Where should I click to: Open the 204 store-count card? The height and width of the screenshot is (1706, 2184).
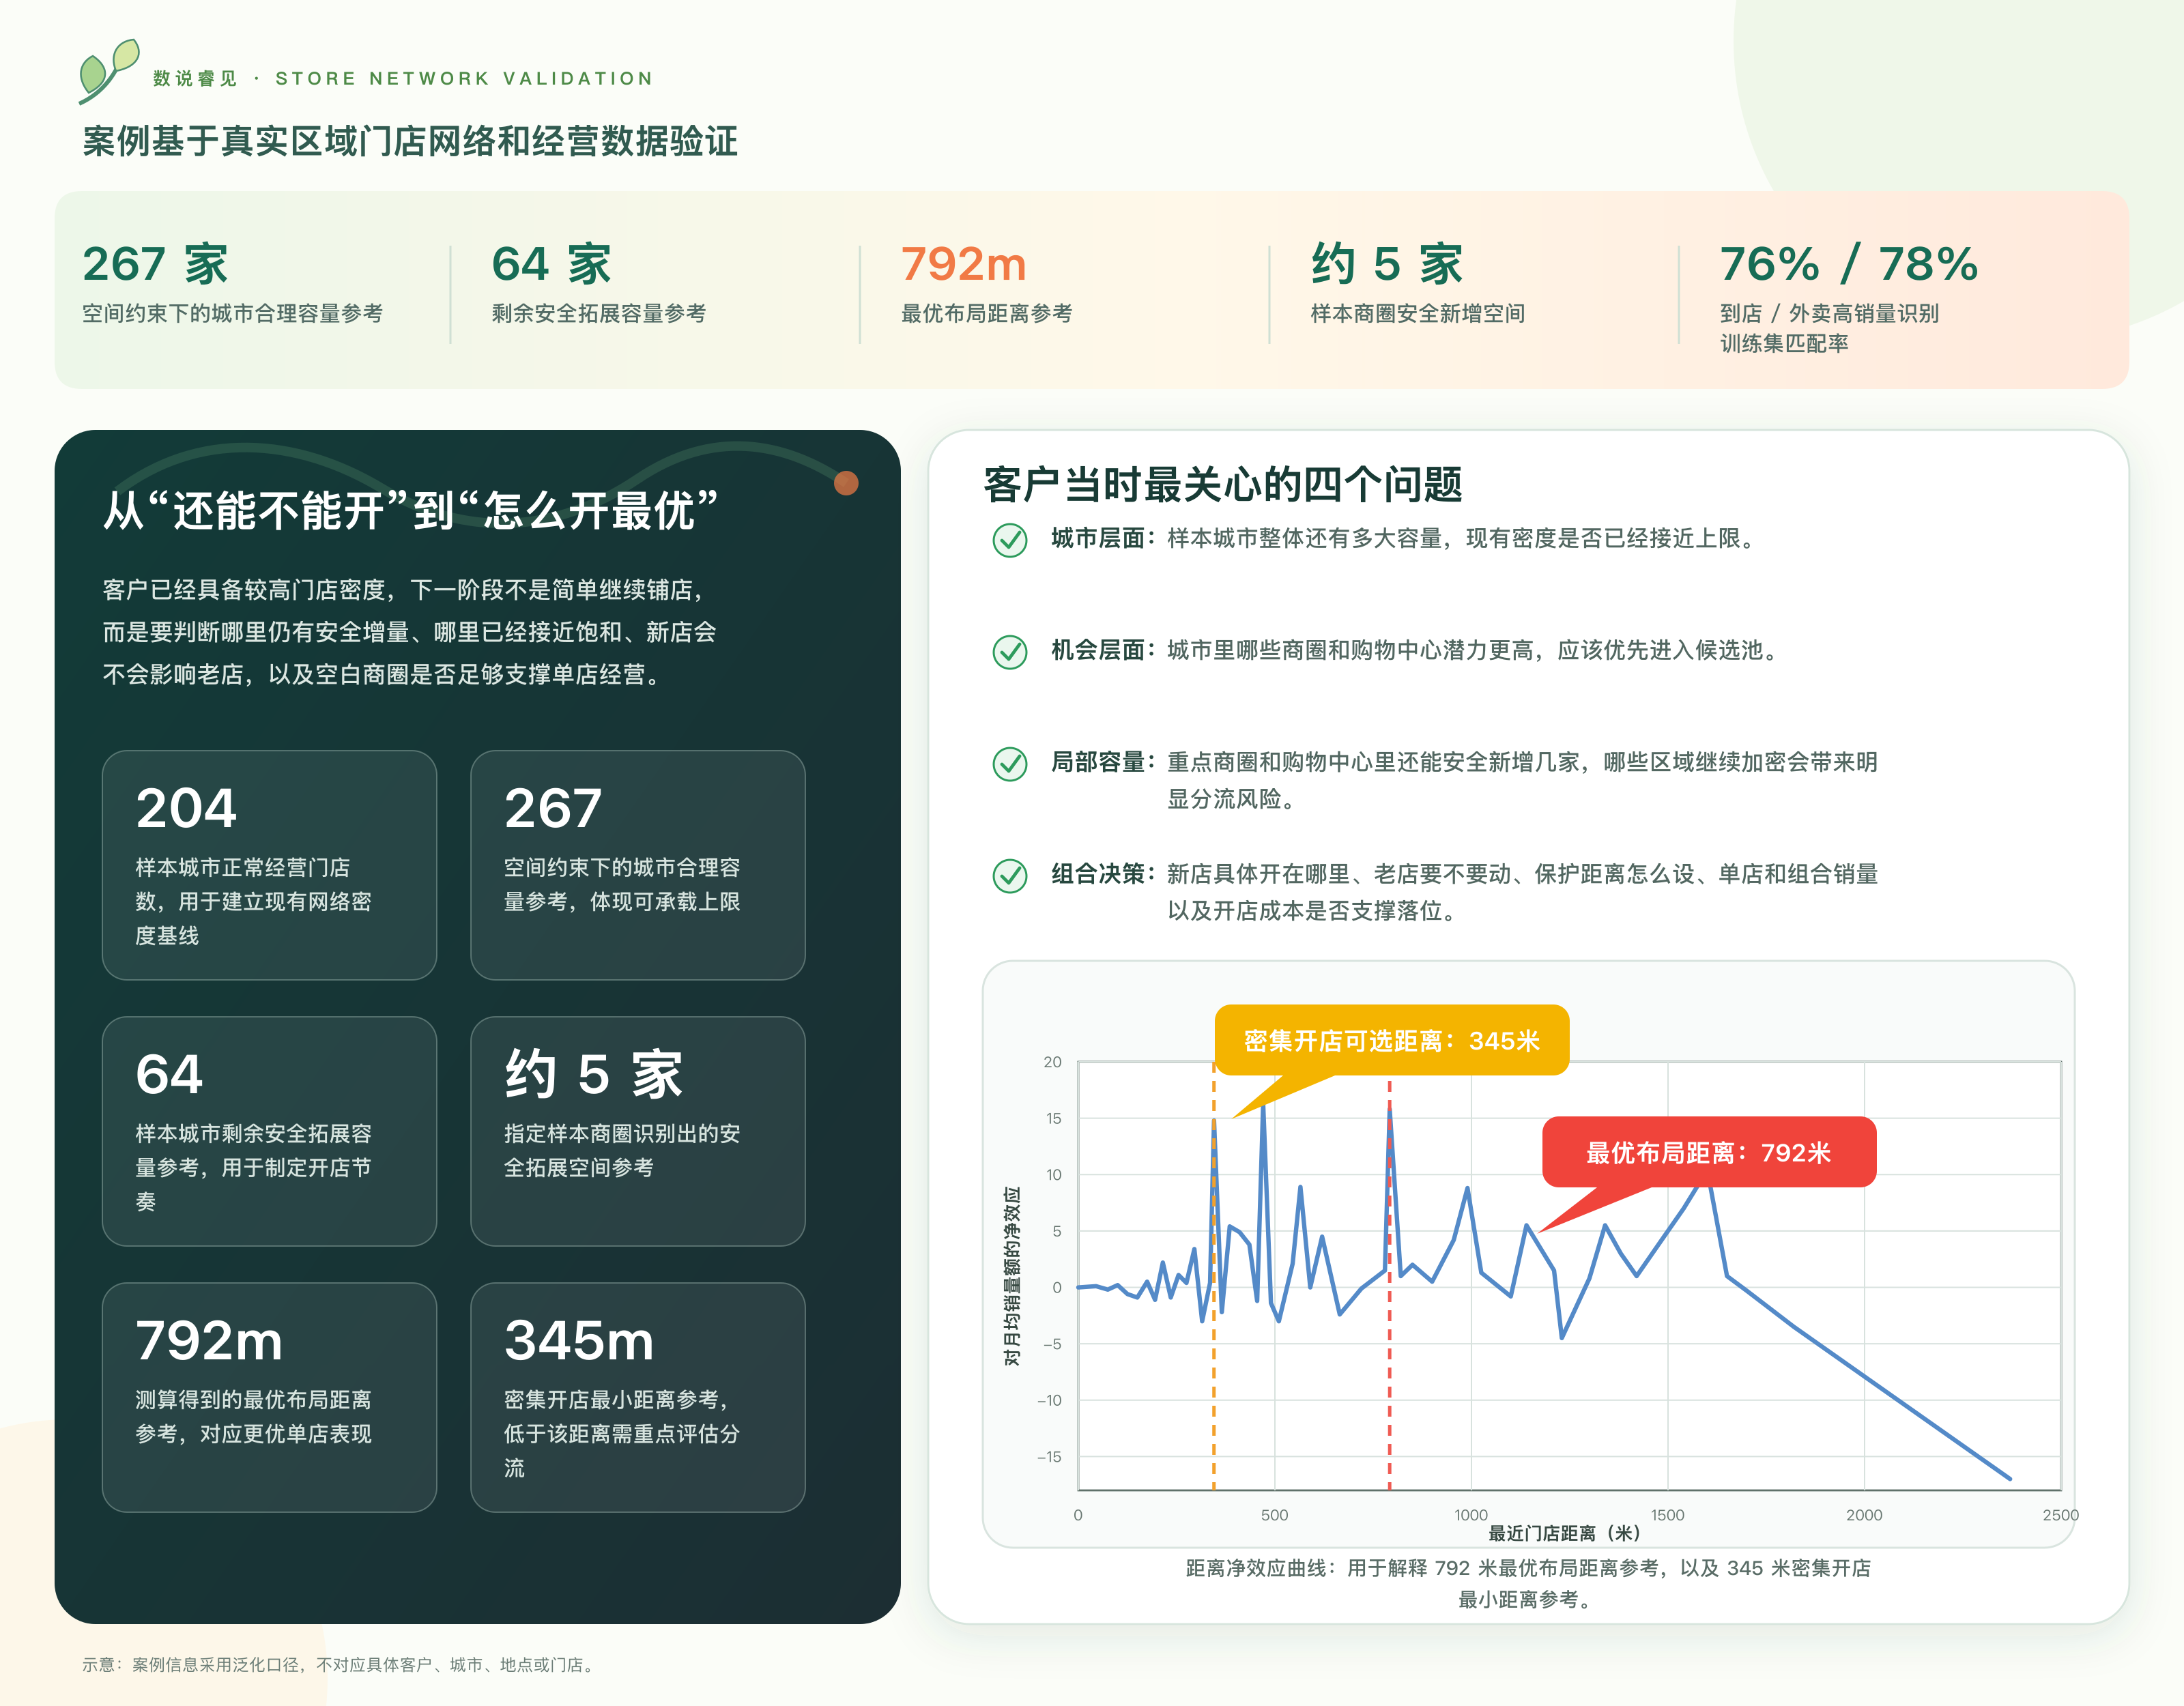pos(269,865)
